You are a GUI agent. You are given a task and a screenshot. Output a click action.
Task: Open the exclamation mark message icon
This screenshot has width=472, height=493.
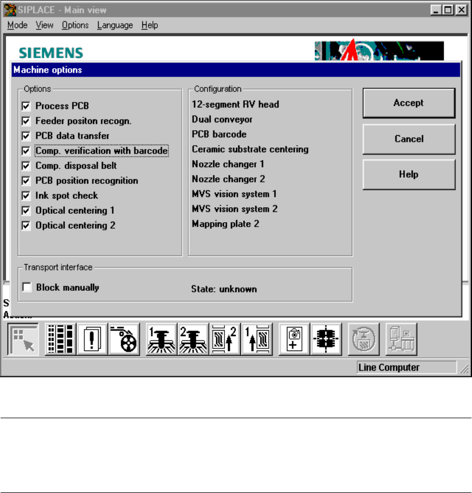(x=92, y=339)
